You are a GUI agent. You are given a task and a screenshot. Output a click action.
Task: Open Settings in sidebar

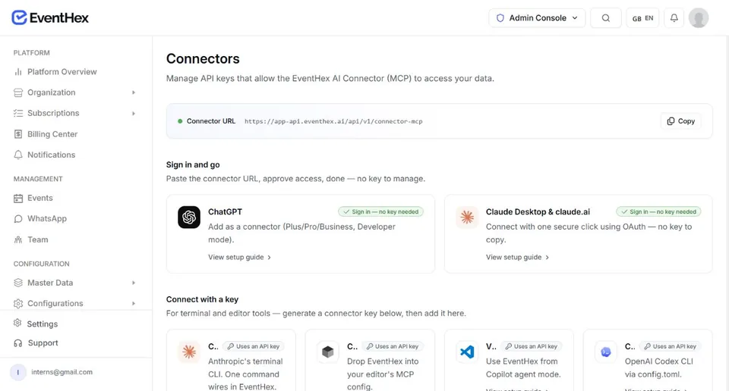43,324
